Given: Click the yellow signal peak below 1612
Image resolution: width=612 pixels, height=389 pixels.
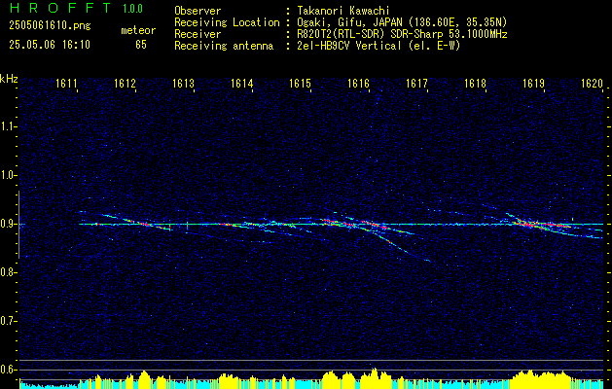Looking at the screenshot, I should (x=144, y=377).
